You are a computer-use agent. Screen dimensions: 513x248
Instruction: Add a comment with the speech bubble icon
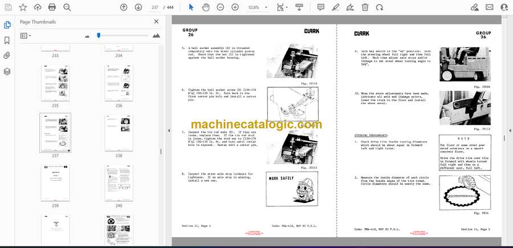[x=321, y=7]
